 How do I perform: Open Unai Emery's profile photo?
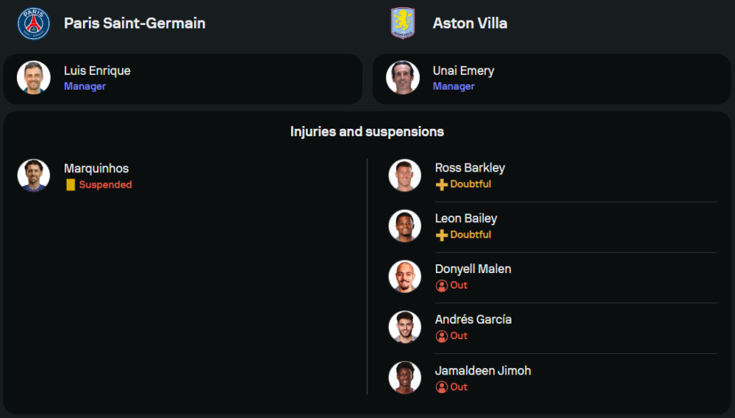tap(403, 77)
